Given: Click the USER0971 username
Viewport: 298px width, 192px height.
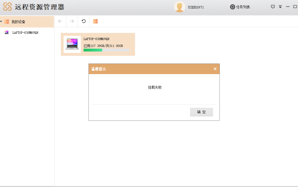Looking at the screenshot, I should tap(196, 7).
